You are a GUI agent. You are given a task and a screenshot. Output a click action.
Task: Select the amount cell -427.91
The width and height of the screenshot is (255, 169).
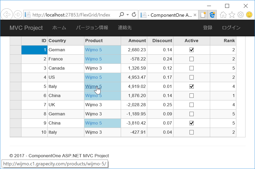coord(134,132)
